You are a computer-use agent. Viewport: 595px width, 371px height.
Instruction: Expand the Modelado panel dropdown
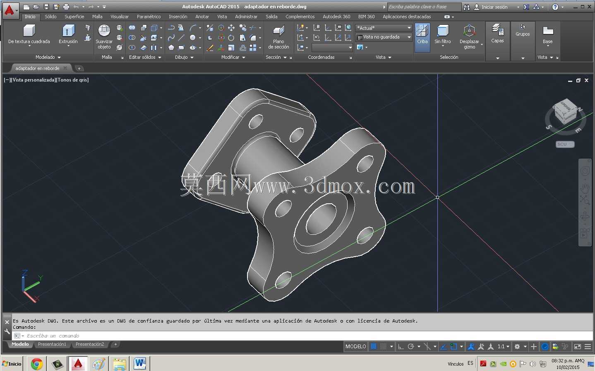click(x=48, y=57)
